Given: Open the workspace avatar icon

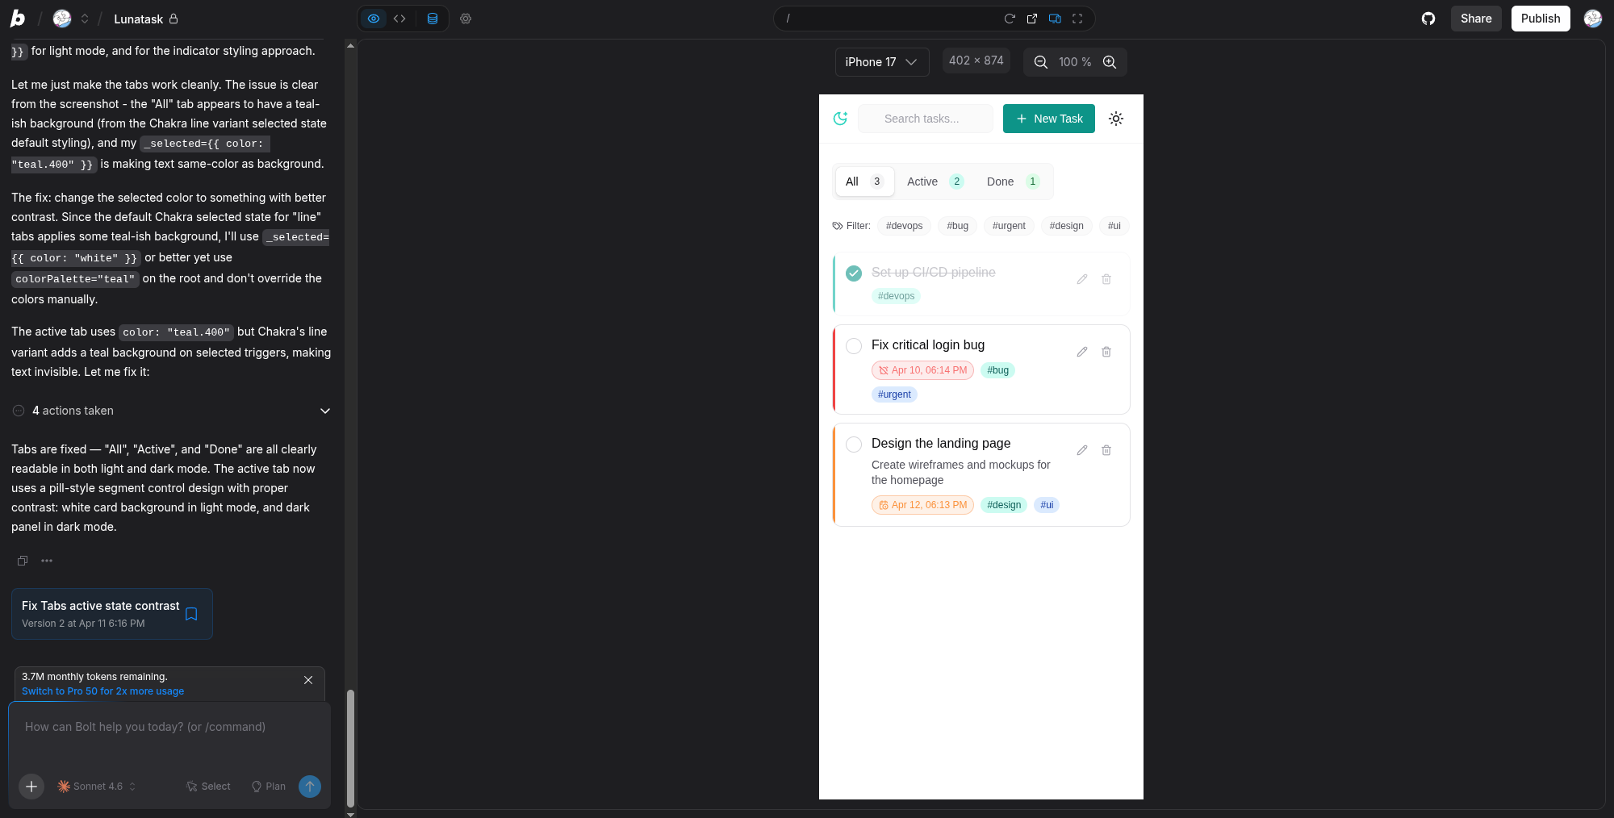Looking at the screenshot, I should tap(62, 19).
